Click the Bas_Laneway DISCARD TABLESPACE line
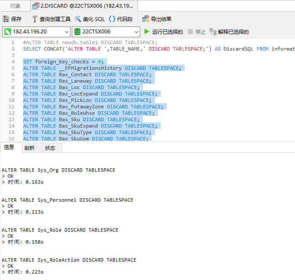The width and height of the screenshot is (295, 280). pos(87,81)
